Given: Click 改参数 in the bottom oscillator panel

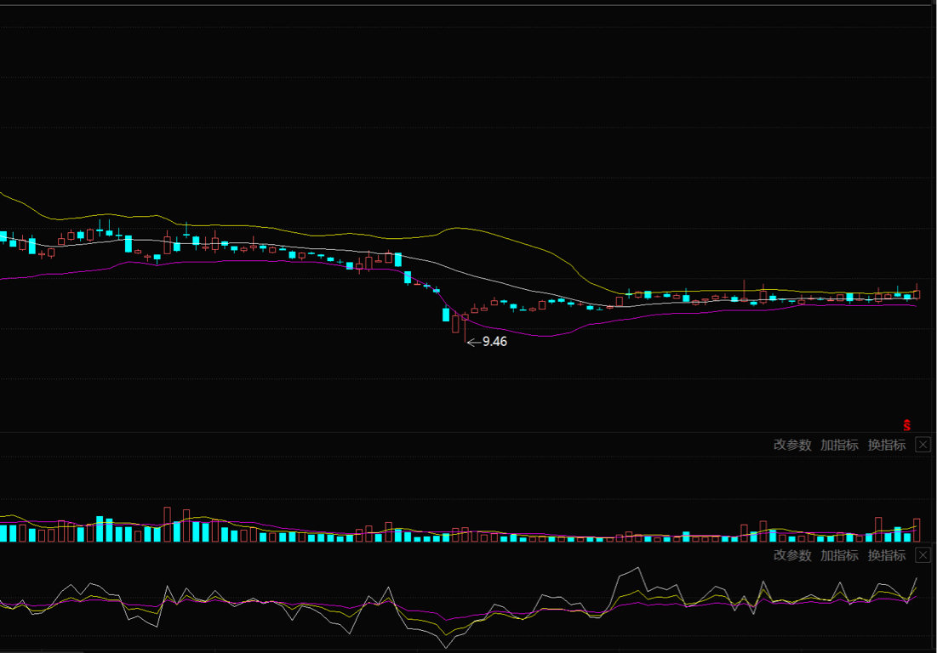Looking at the screenshot, I should pyautogui.click(x=792, y=555).
